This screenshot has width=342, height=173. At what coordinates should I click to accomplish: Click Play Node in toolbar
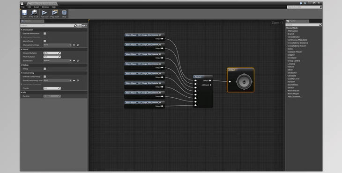(55, 14)
